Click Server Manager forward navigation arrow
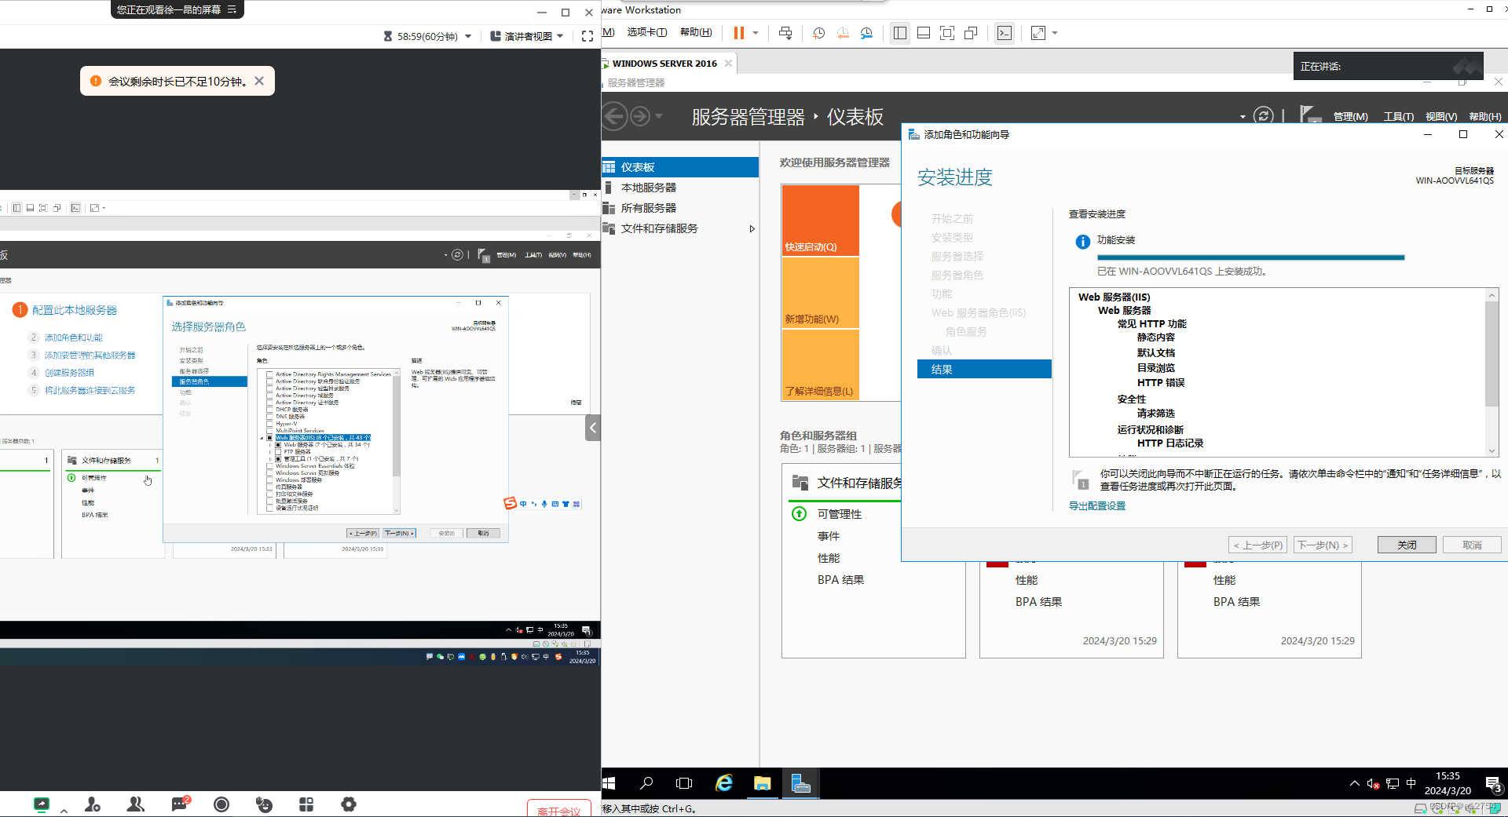The height and width of the screenshot is (817, 1508). click(x=640, y=116)
